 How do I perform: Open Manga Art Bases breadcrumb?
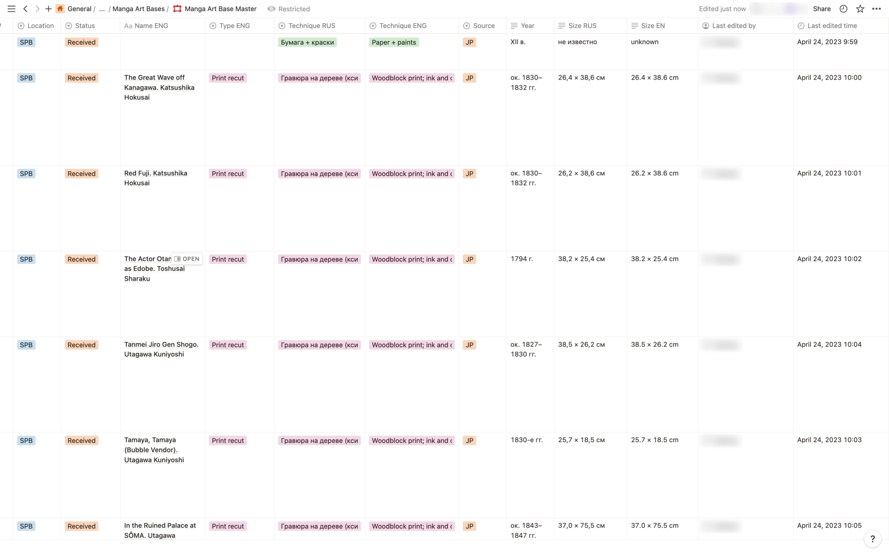pos(138,9)
